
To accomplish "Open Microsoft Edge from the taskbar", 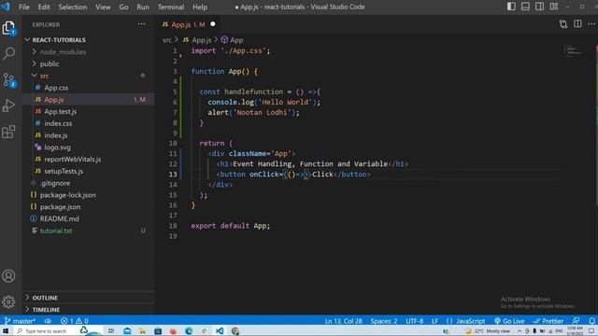I will click(x=189, y=330).
